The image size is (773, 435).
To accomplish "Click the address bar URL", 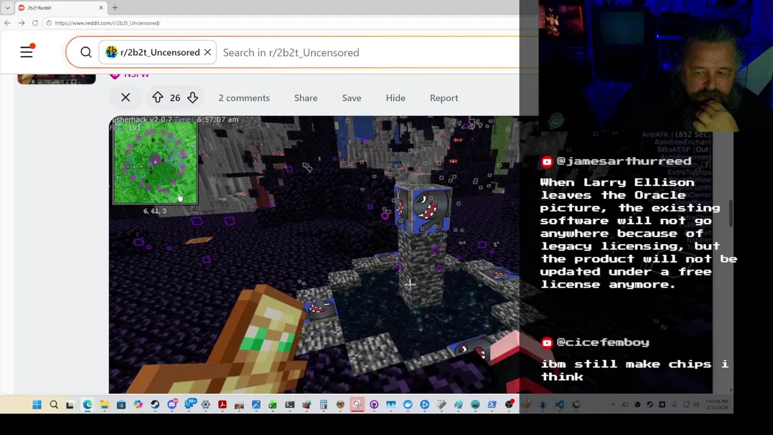I will pyautogui.click(x=107, y=23).
